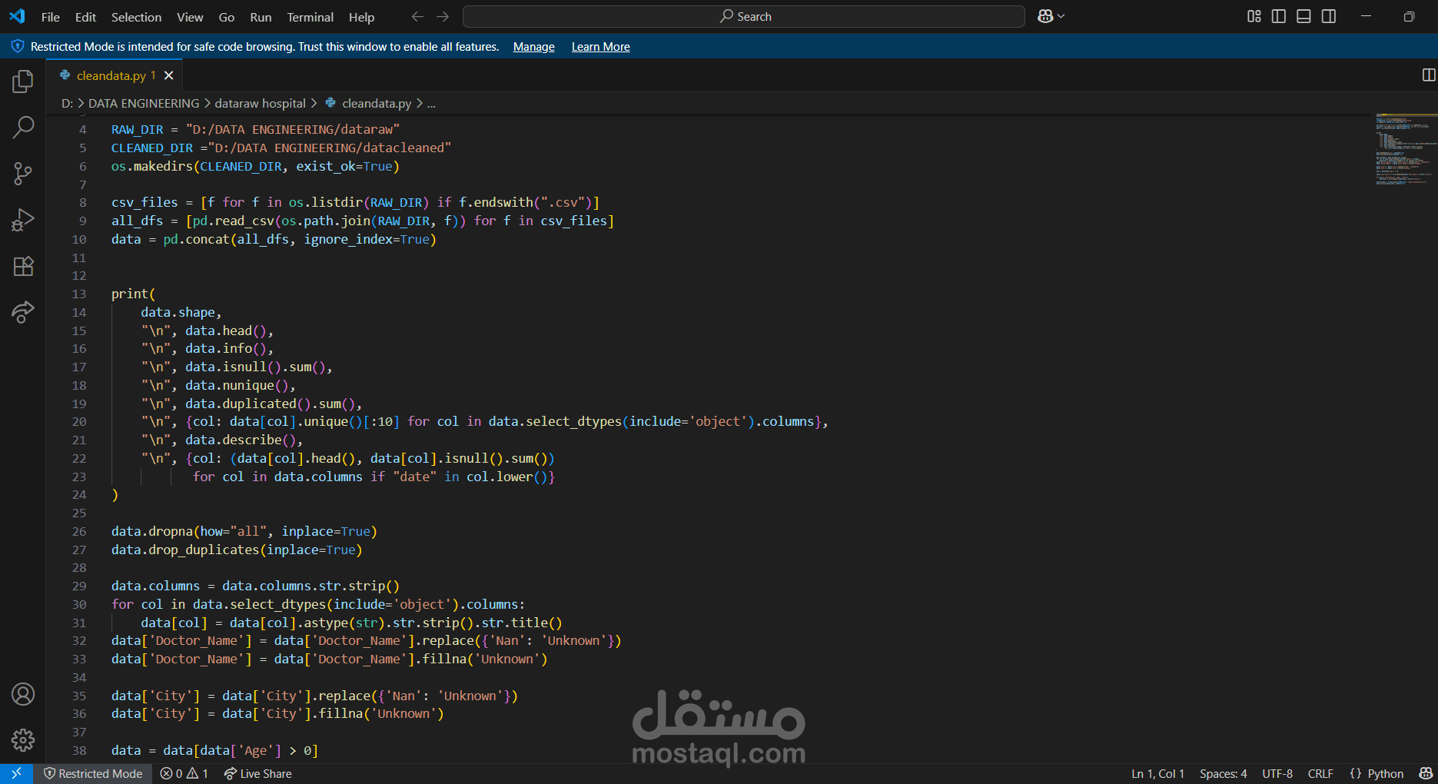1438x784 pixels.
Task: Click the VS Code logo icon
Action: pos(17,16)
